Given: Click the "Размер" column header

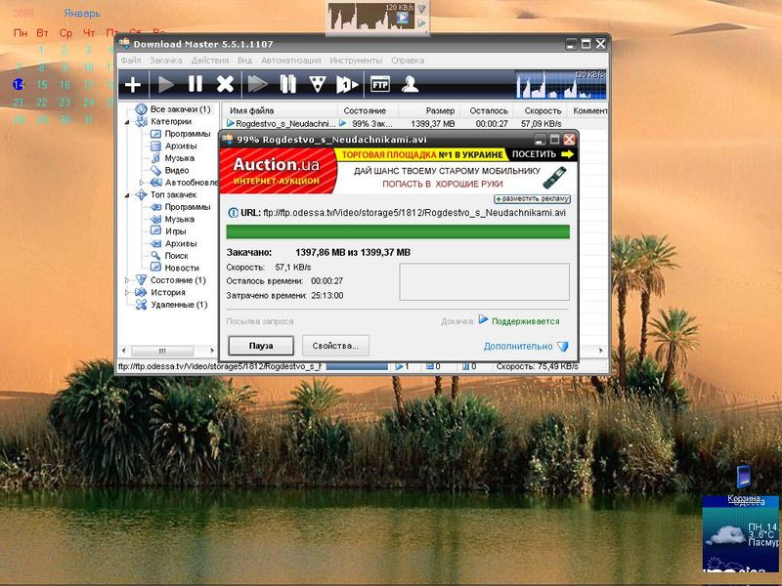Looking at the screenshot, I should [x=440, y=111].
